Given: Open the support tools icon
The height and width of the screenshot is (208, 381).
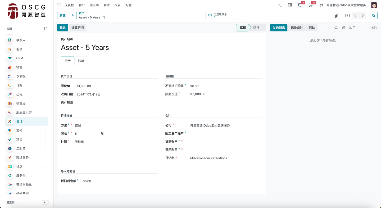Looking at the screenshot, I should [321, 5].
